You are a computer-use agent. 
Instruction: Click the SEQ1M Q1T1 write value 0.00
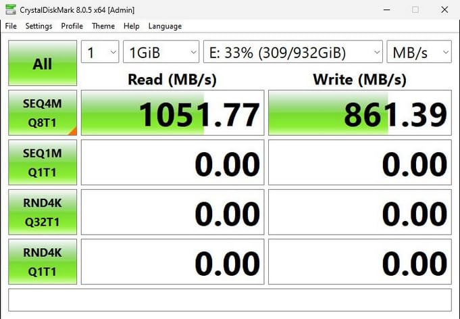360,162
